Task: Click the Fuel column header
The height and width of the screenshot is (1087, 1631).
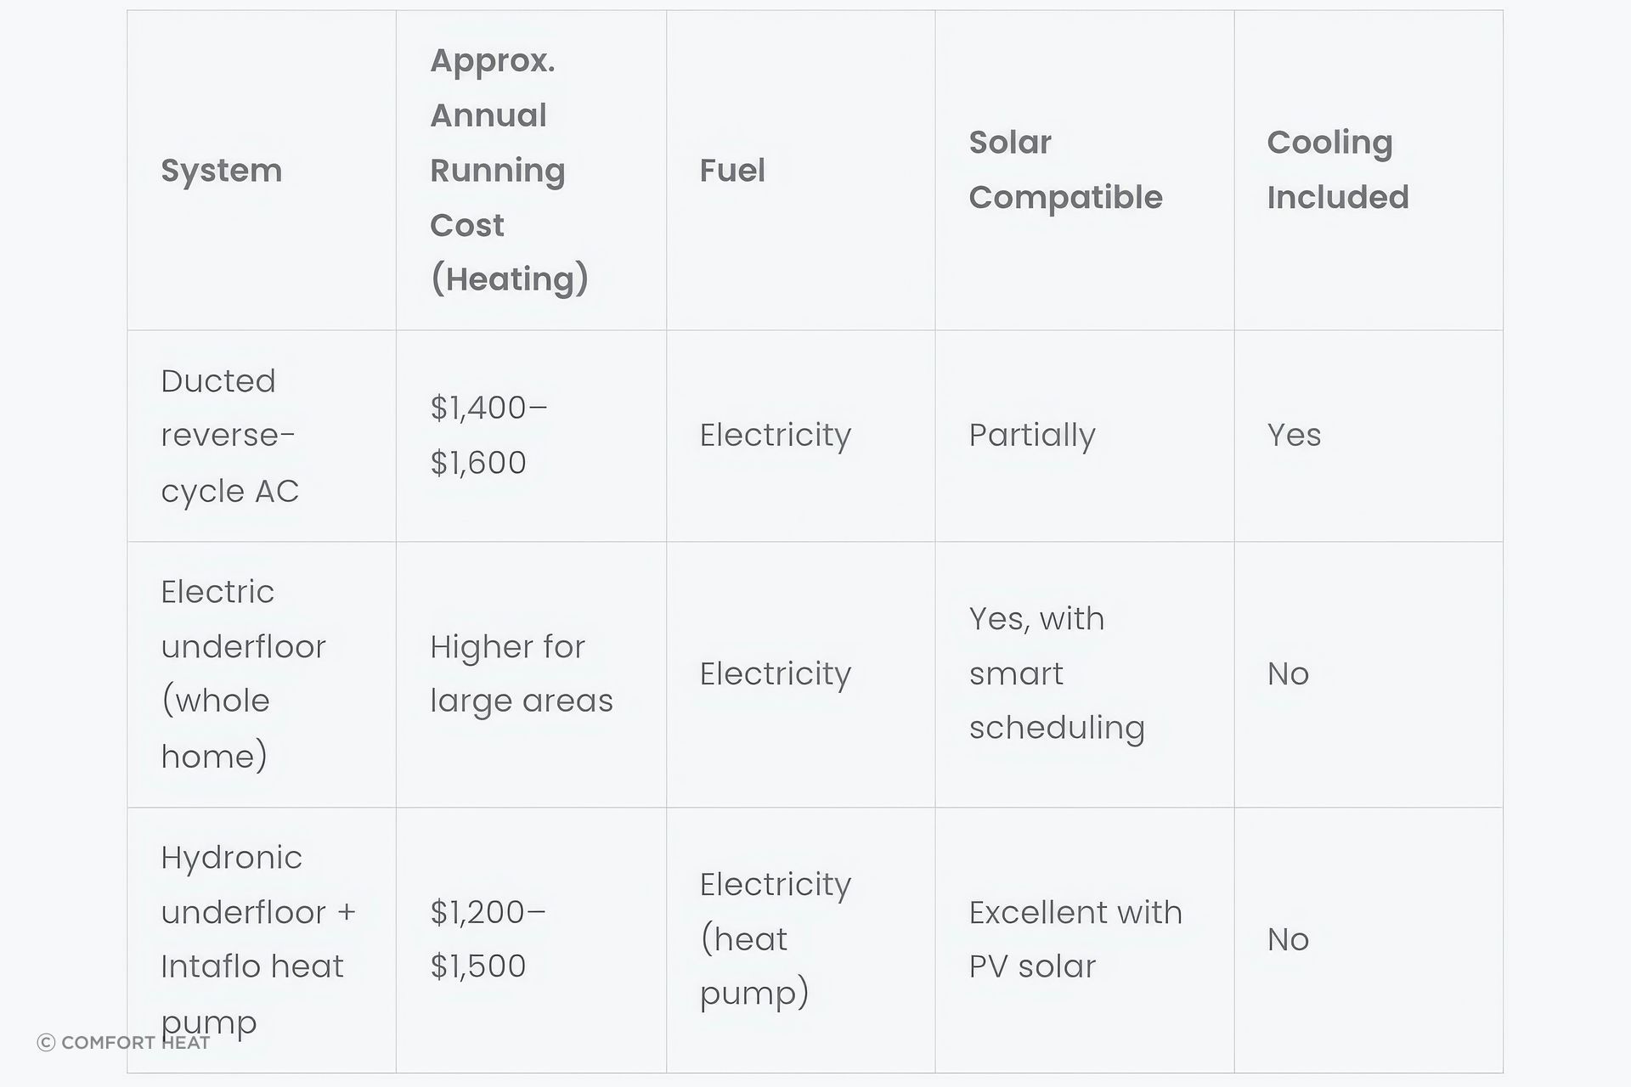Action: click(800, 170)
